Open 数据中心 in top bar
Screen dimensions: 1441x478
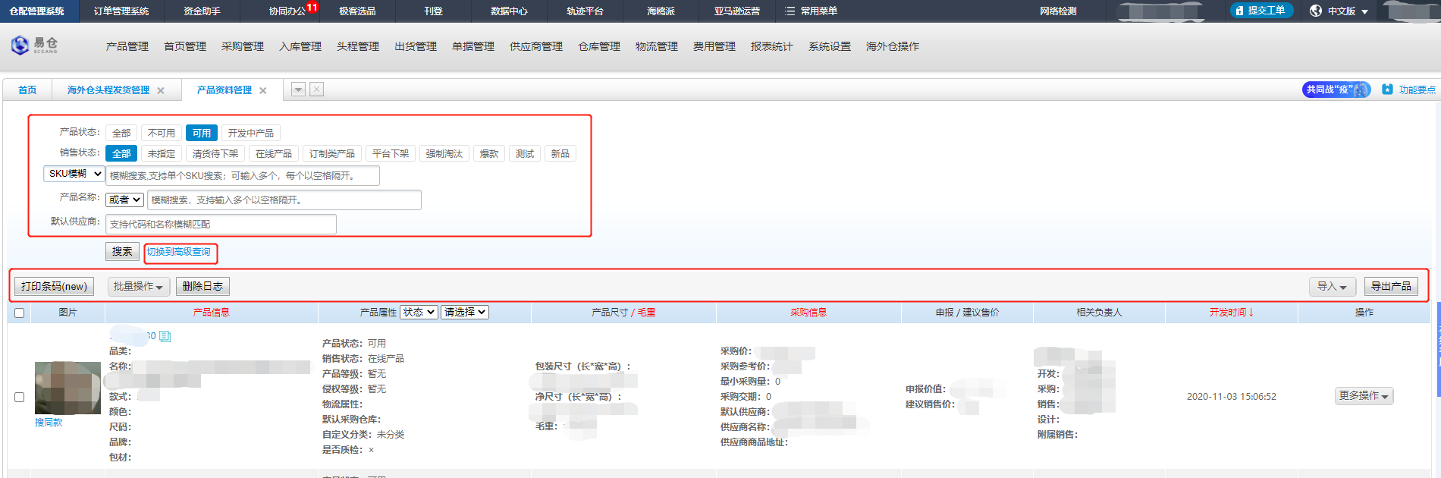click(x=509, y=11)
